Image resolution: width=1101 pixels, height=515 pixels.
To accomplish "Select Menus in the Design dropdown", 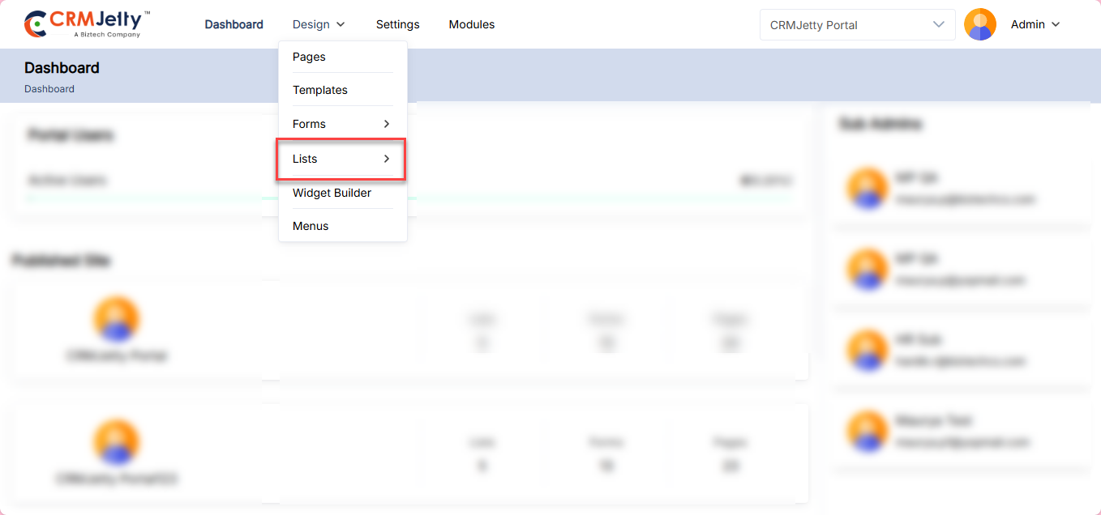I will pyautogui.click(x=311, y=226).
